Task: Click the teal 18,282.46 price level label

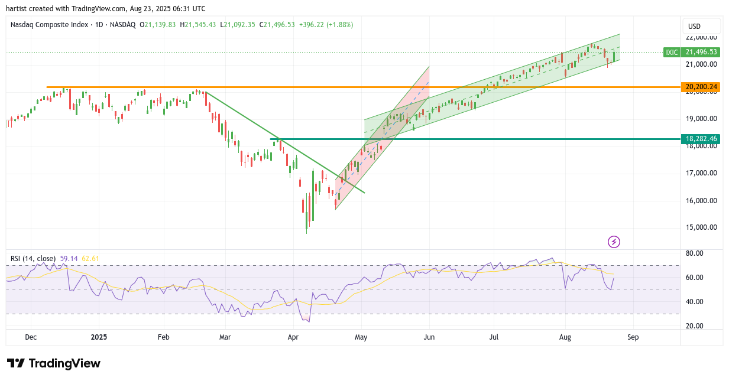Action: [x=701, y=139]
